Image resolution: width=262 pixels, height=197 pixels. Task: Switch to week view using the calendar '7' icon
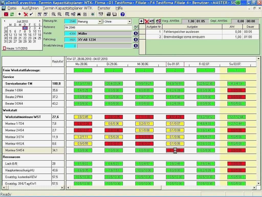click(x=46, y=15)
